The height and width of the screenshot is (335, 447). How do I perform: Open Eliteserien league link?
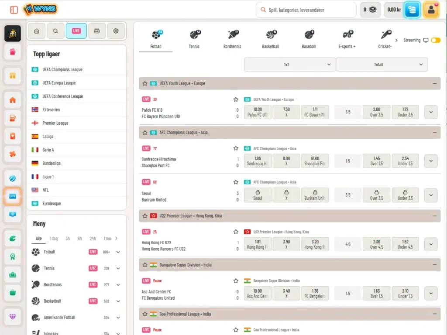tap(52, 109)
